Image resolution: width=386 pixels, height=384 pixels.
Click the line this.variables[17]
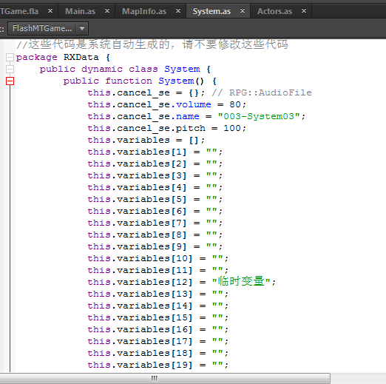pos(158,341)
